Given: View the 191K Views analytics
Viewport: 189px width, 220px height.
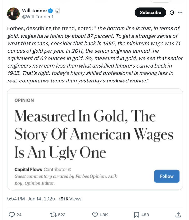Looking at the screenshot, I should tap(70, 199).
